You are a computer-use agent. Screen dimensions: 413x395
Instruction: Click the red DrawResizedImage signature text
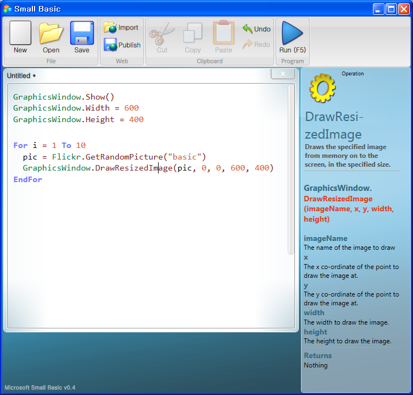(x=348, y=209)
